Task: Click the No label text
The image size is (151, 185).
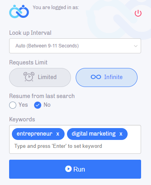Action: coord(47,105)
